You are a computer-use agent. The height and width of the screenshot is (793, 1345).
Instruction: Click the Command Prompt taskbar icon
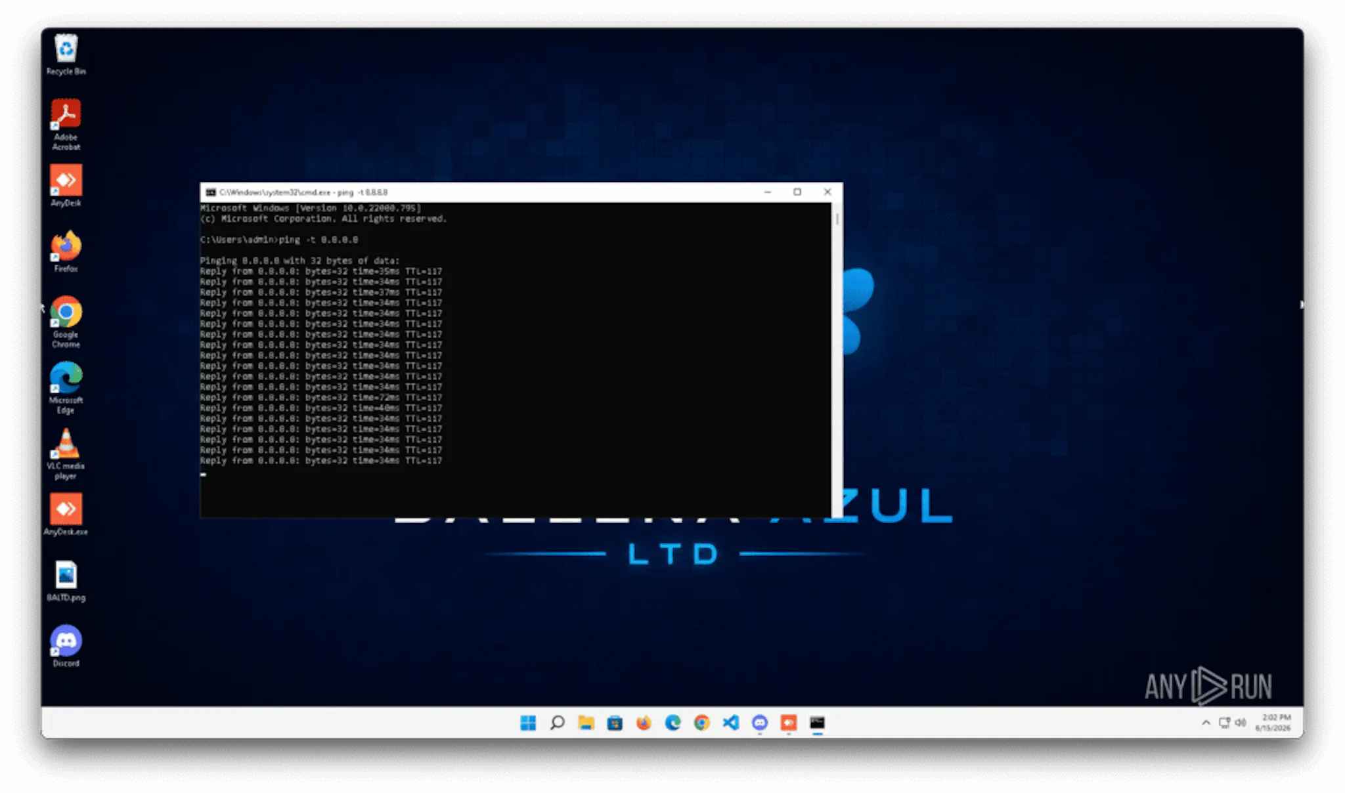click(x=817, y=723)
